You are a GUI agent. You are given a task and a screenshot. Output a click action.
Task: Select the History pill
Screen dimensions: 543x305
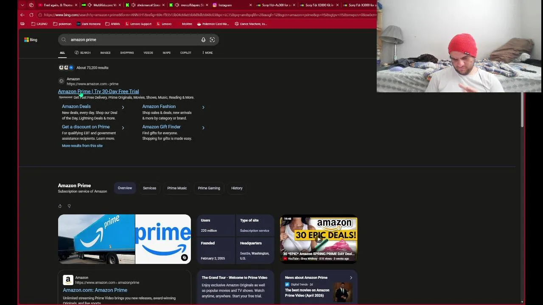[x=237, y=188]
